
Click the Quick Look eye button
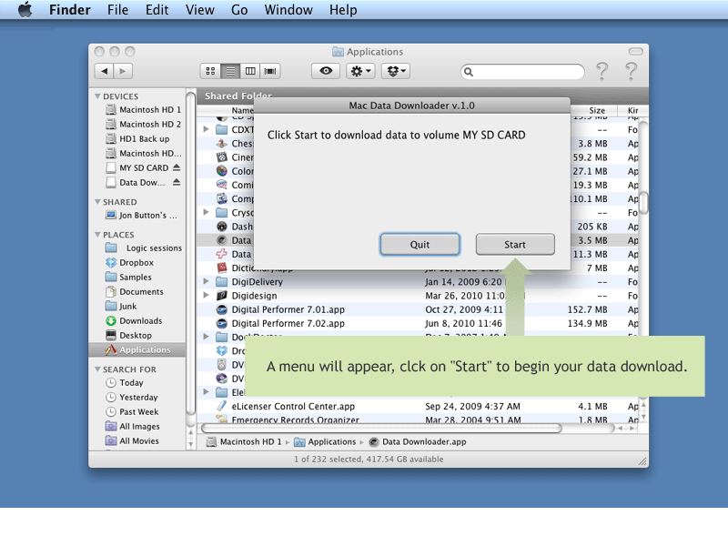[x=326, y=71]
